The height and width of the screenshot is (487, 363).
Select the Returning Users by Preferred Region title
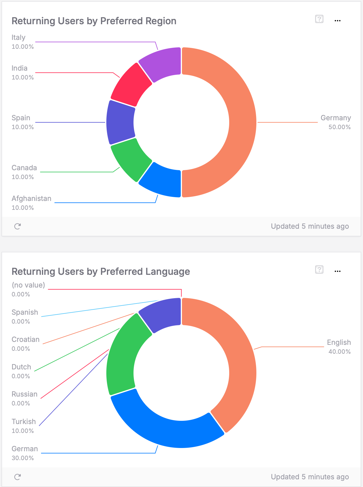[94, 21]
